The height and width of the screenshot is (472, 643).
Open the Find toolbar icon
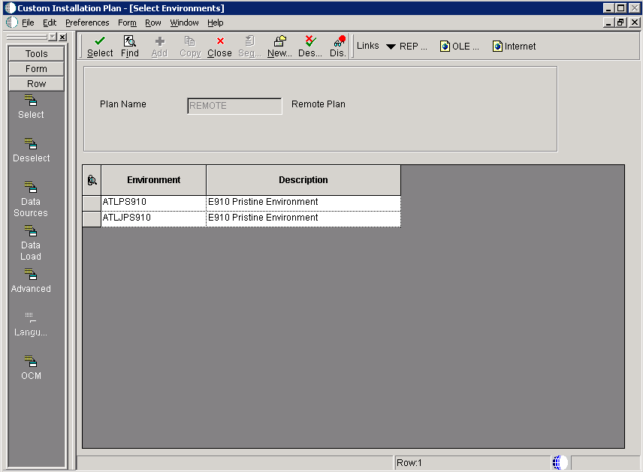130,47
